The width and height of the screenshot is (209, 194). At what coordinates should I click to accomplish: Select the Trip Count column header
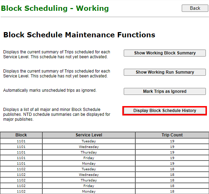[x=172, y=135]
